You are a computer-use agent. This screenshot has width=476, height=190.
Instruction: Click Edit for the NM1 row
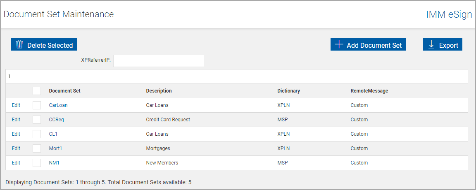click(16, 163)
